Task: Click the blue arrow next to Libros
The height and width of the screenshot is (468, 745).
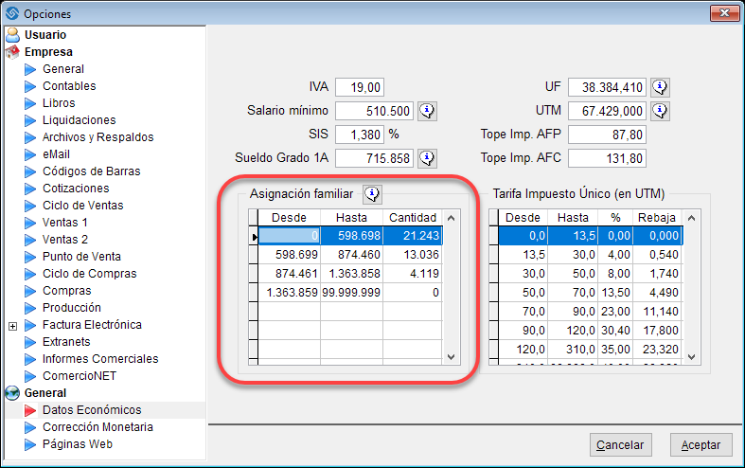Action: pyautogui.click(x=30, y=103)
